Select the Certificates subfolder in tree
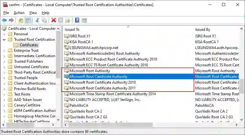Image resolution: width=245 pixels, height=135 pixels. (x=29, y=45)
